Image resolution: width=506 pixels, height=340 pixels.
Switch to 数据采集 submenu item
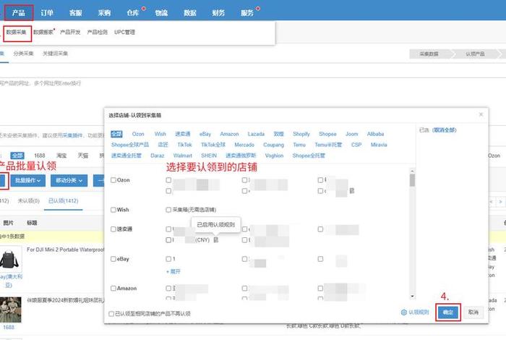(17, 33)
